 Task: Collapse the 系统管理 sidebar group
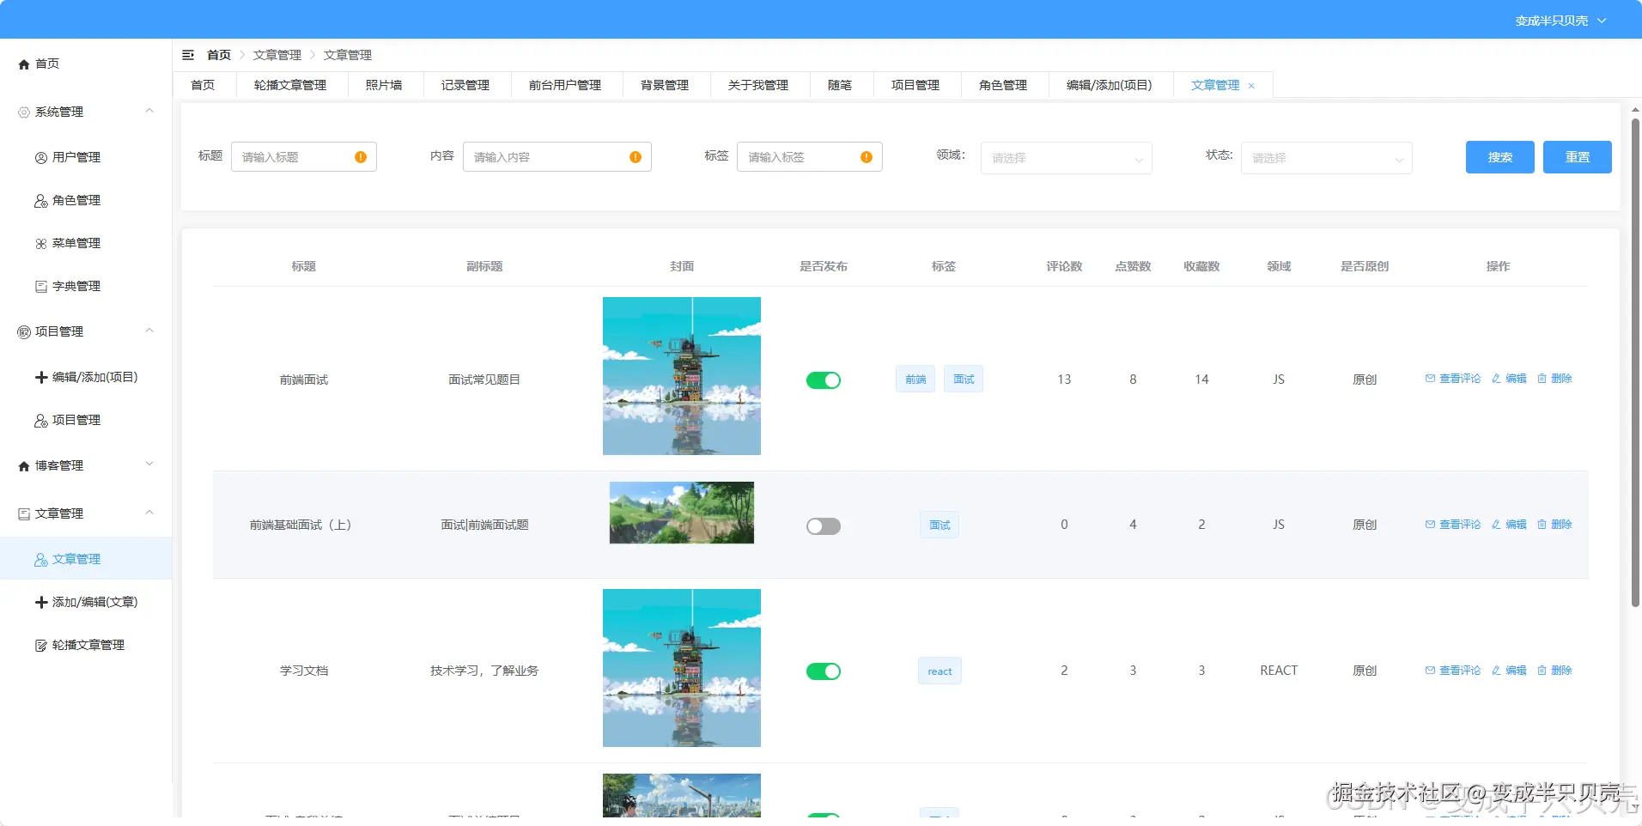[x=149, y=111]
